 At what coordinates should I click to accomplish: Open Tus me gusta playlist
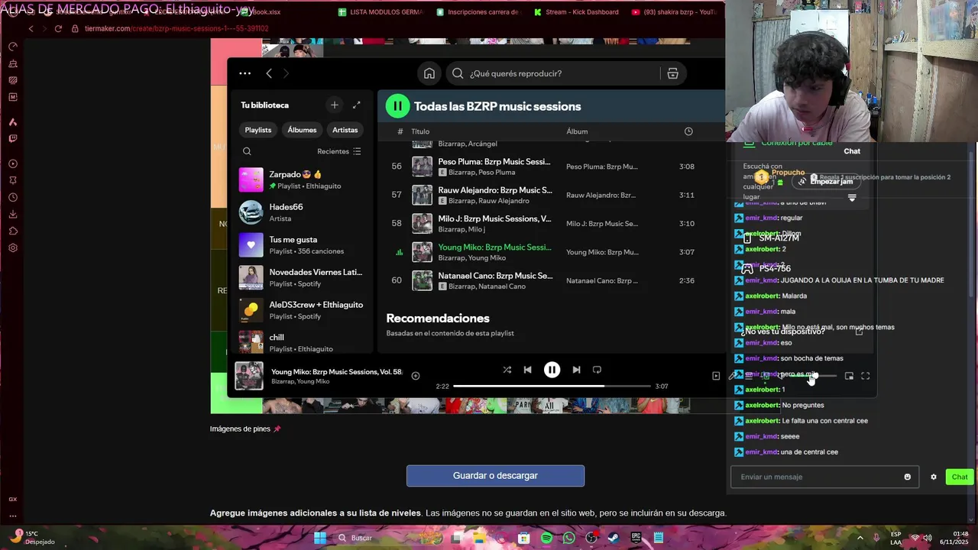[301, 245]
